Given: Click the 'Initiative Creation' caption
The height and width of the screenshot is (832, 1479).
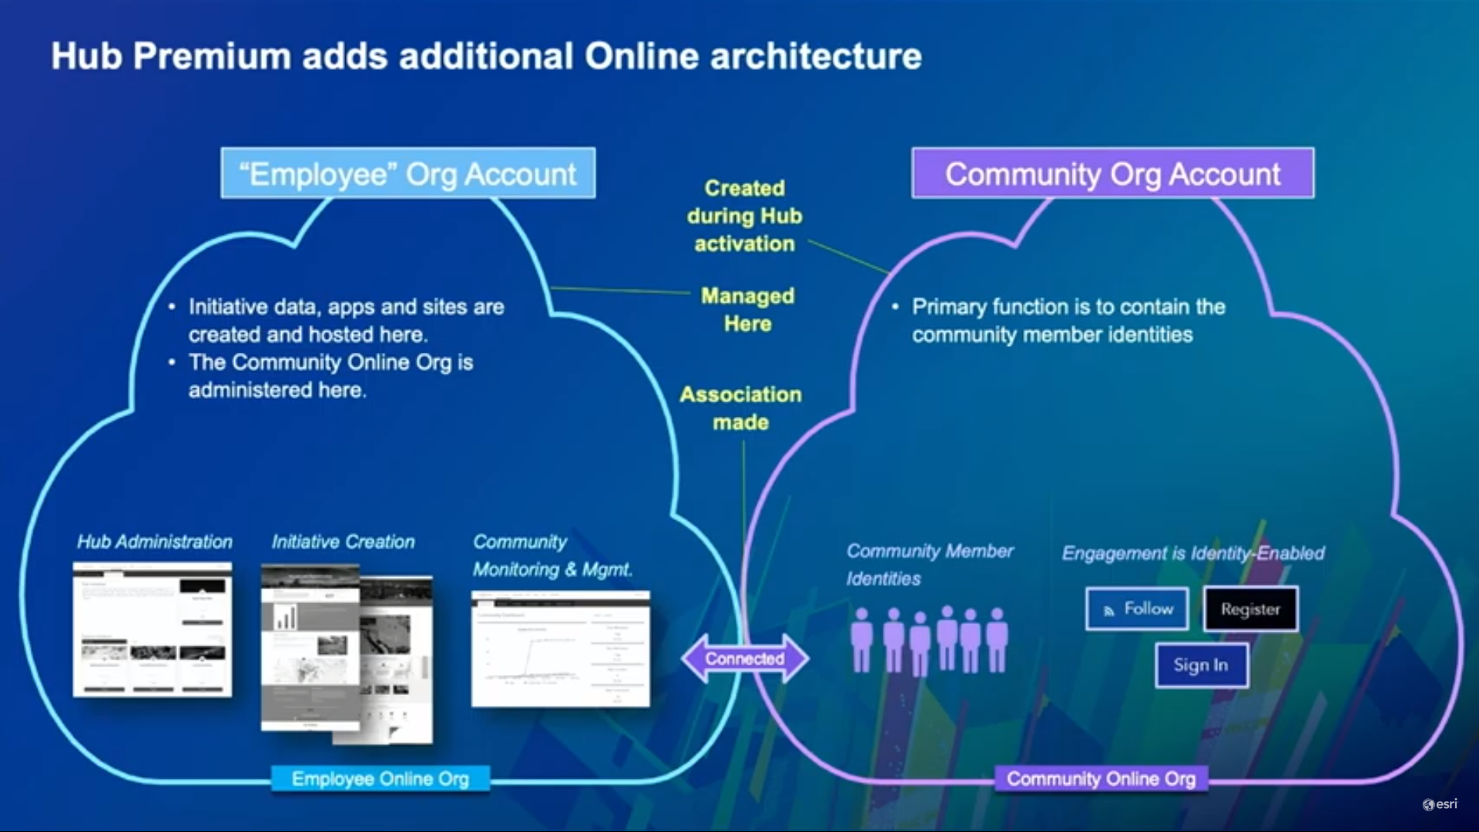Looking at the screenshot, I should pos(344,542).
